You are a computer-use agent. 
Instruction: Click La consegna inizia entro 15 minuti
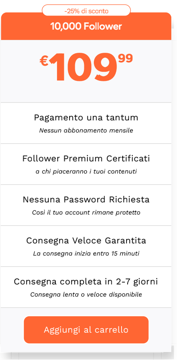(86, 254)
